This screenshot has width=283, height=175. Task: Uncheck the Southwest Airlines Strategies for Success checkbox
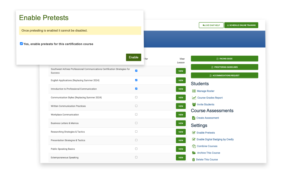point(136,71)
